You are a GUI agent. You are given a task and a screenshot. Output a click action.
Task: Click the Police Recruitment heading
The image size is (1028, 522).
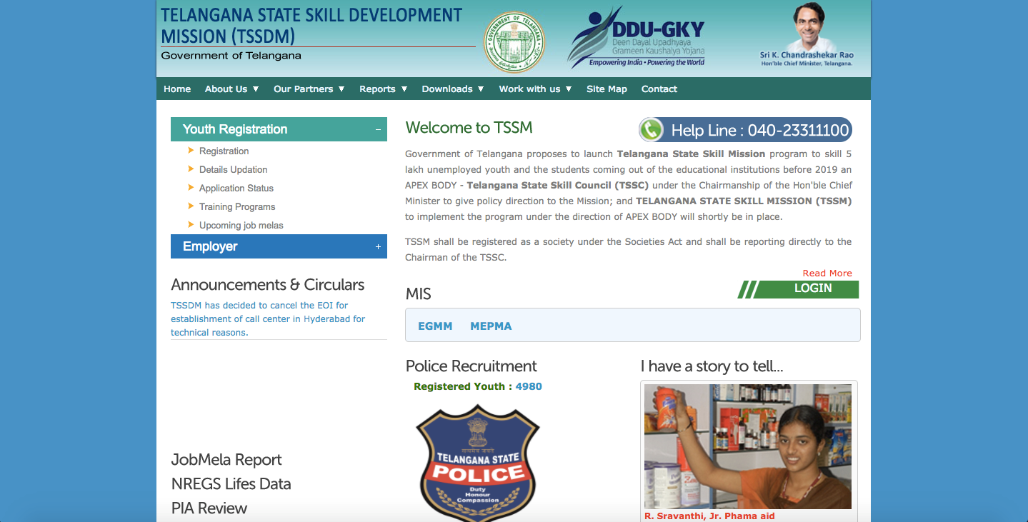pyautogui.click(x=471, y=366)
